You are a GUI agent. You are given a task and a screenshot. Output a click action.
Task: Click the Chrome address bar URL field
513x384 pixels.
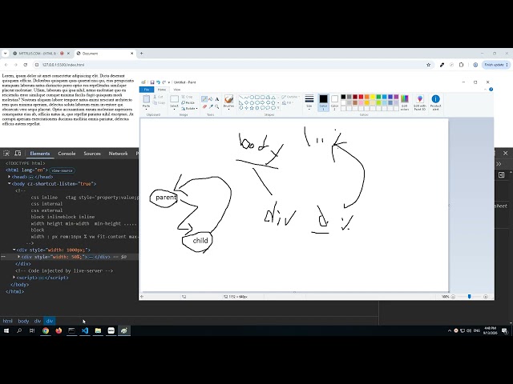tap(229, 65)
